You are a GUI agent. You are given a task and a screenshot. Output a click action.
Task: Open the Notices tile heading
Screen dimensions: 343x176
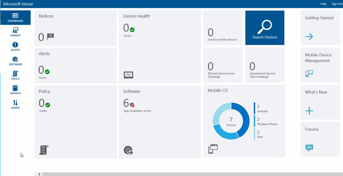pos(46,16)
